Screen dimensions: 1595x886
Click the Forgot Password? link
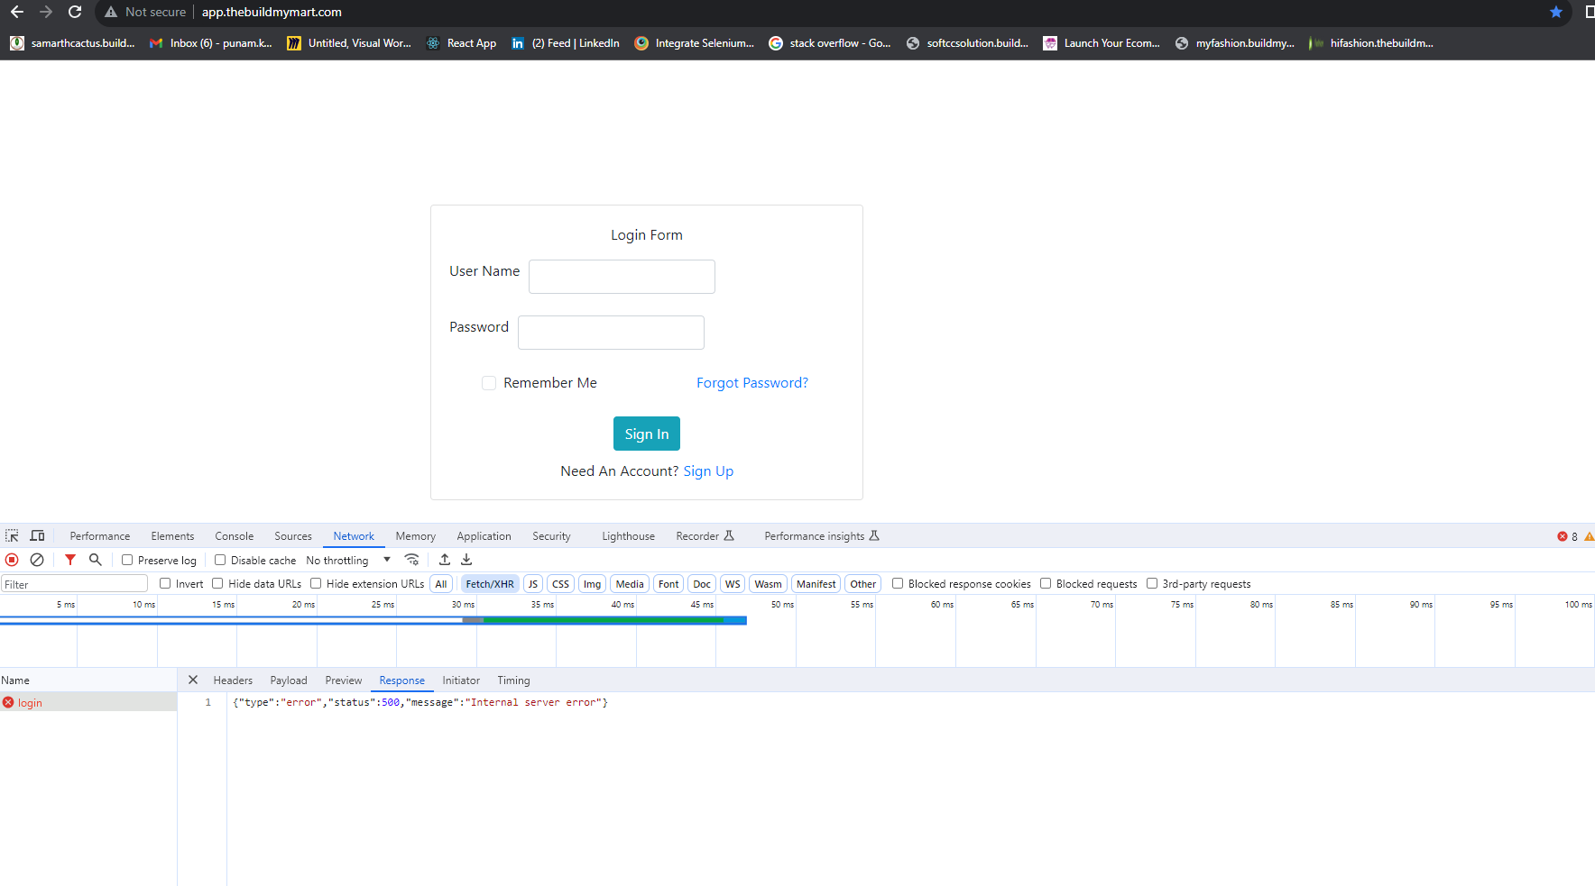(x=752, y=383)
